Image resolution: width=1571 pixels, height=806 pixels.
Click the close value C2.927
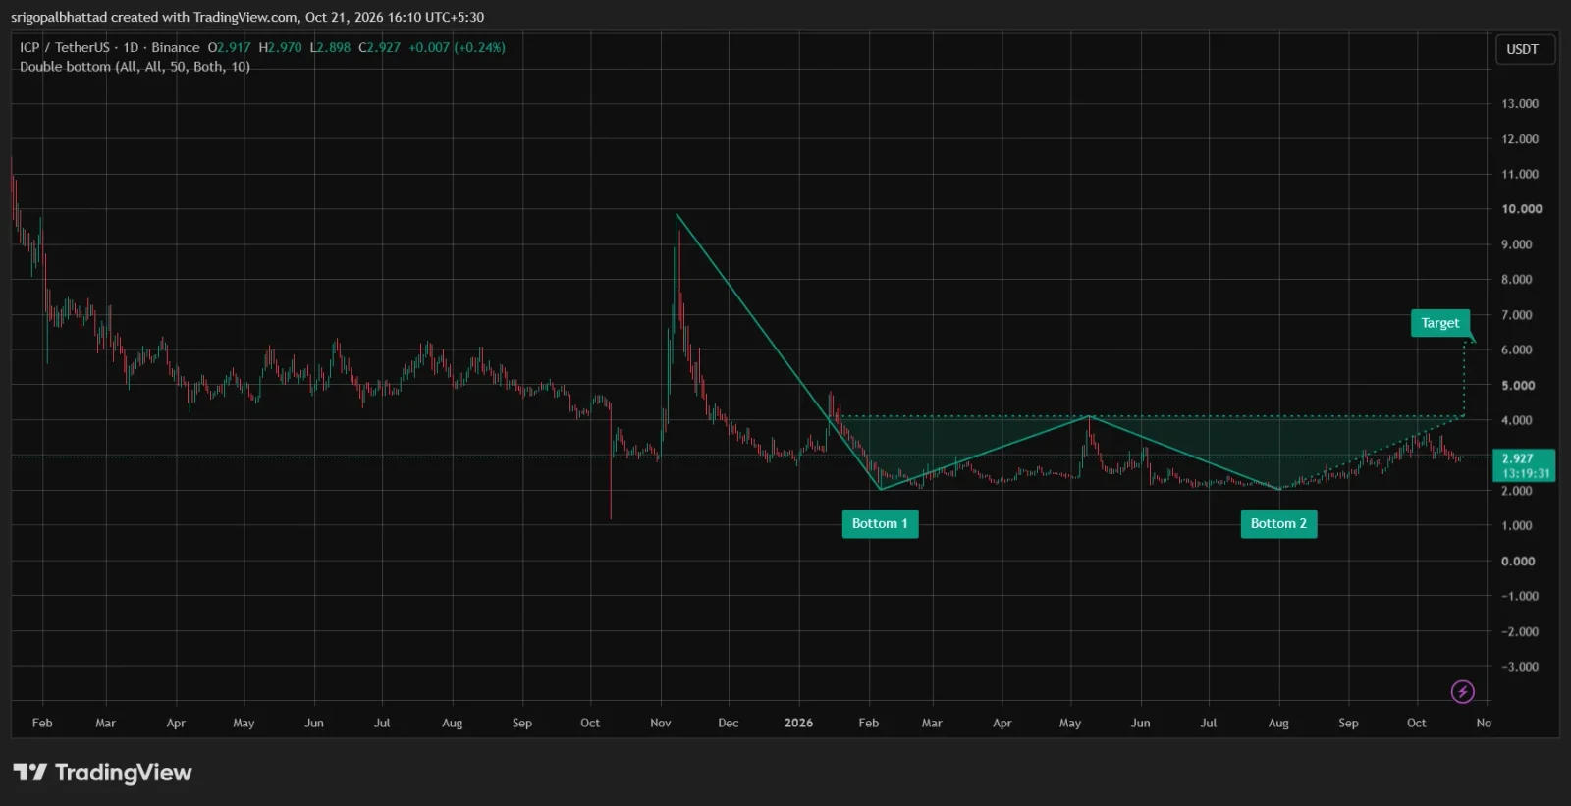pyautogui.click(x=380, y=47)
